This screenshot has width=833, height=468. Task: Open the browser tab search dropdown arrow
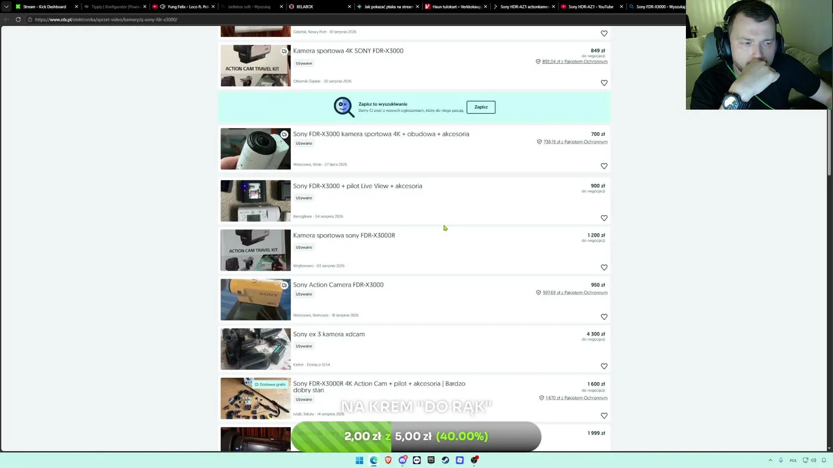tap(7, 6)
